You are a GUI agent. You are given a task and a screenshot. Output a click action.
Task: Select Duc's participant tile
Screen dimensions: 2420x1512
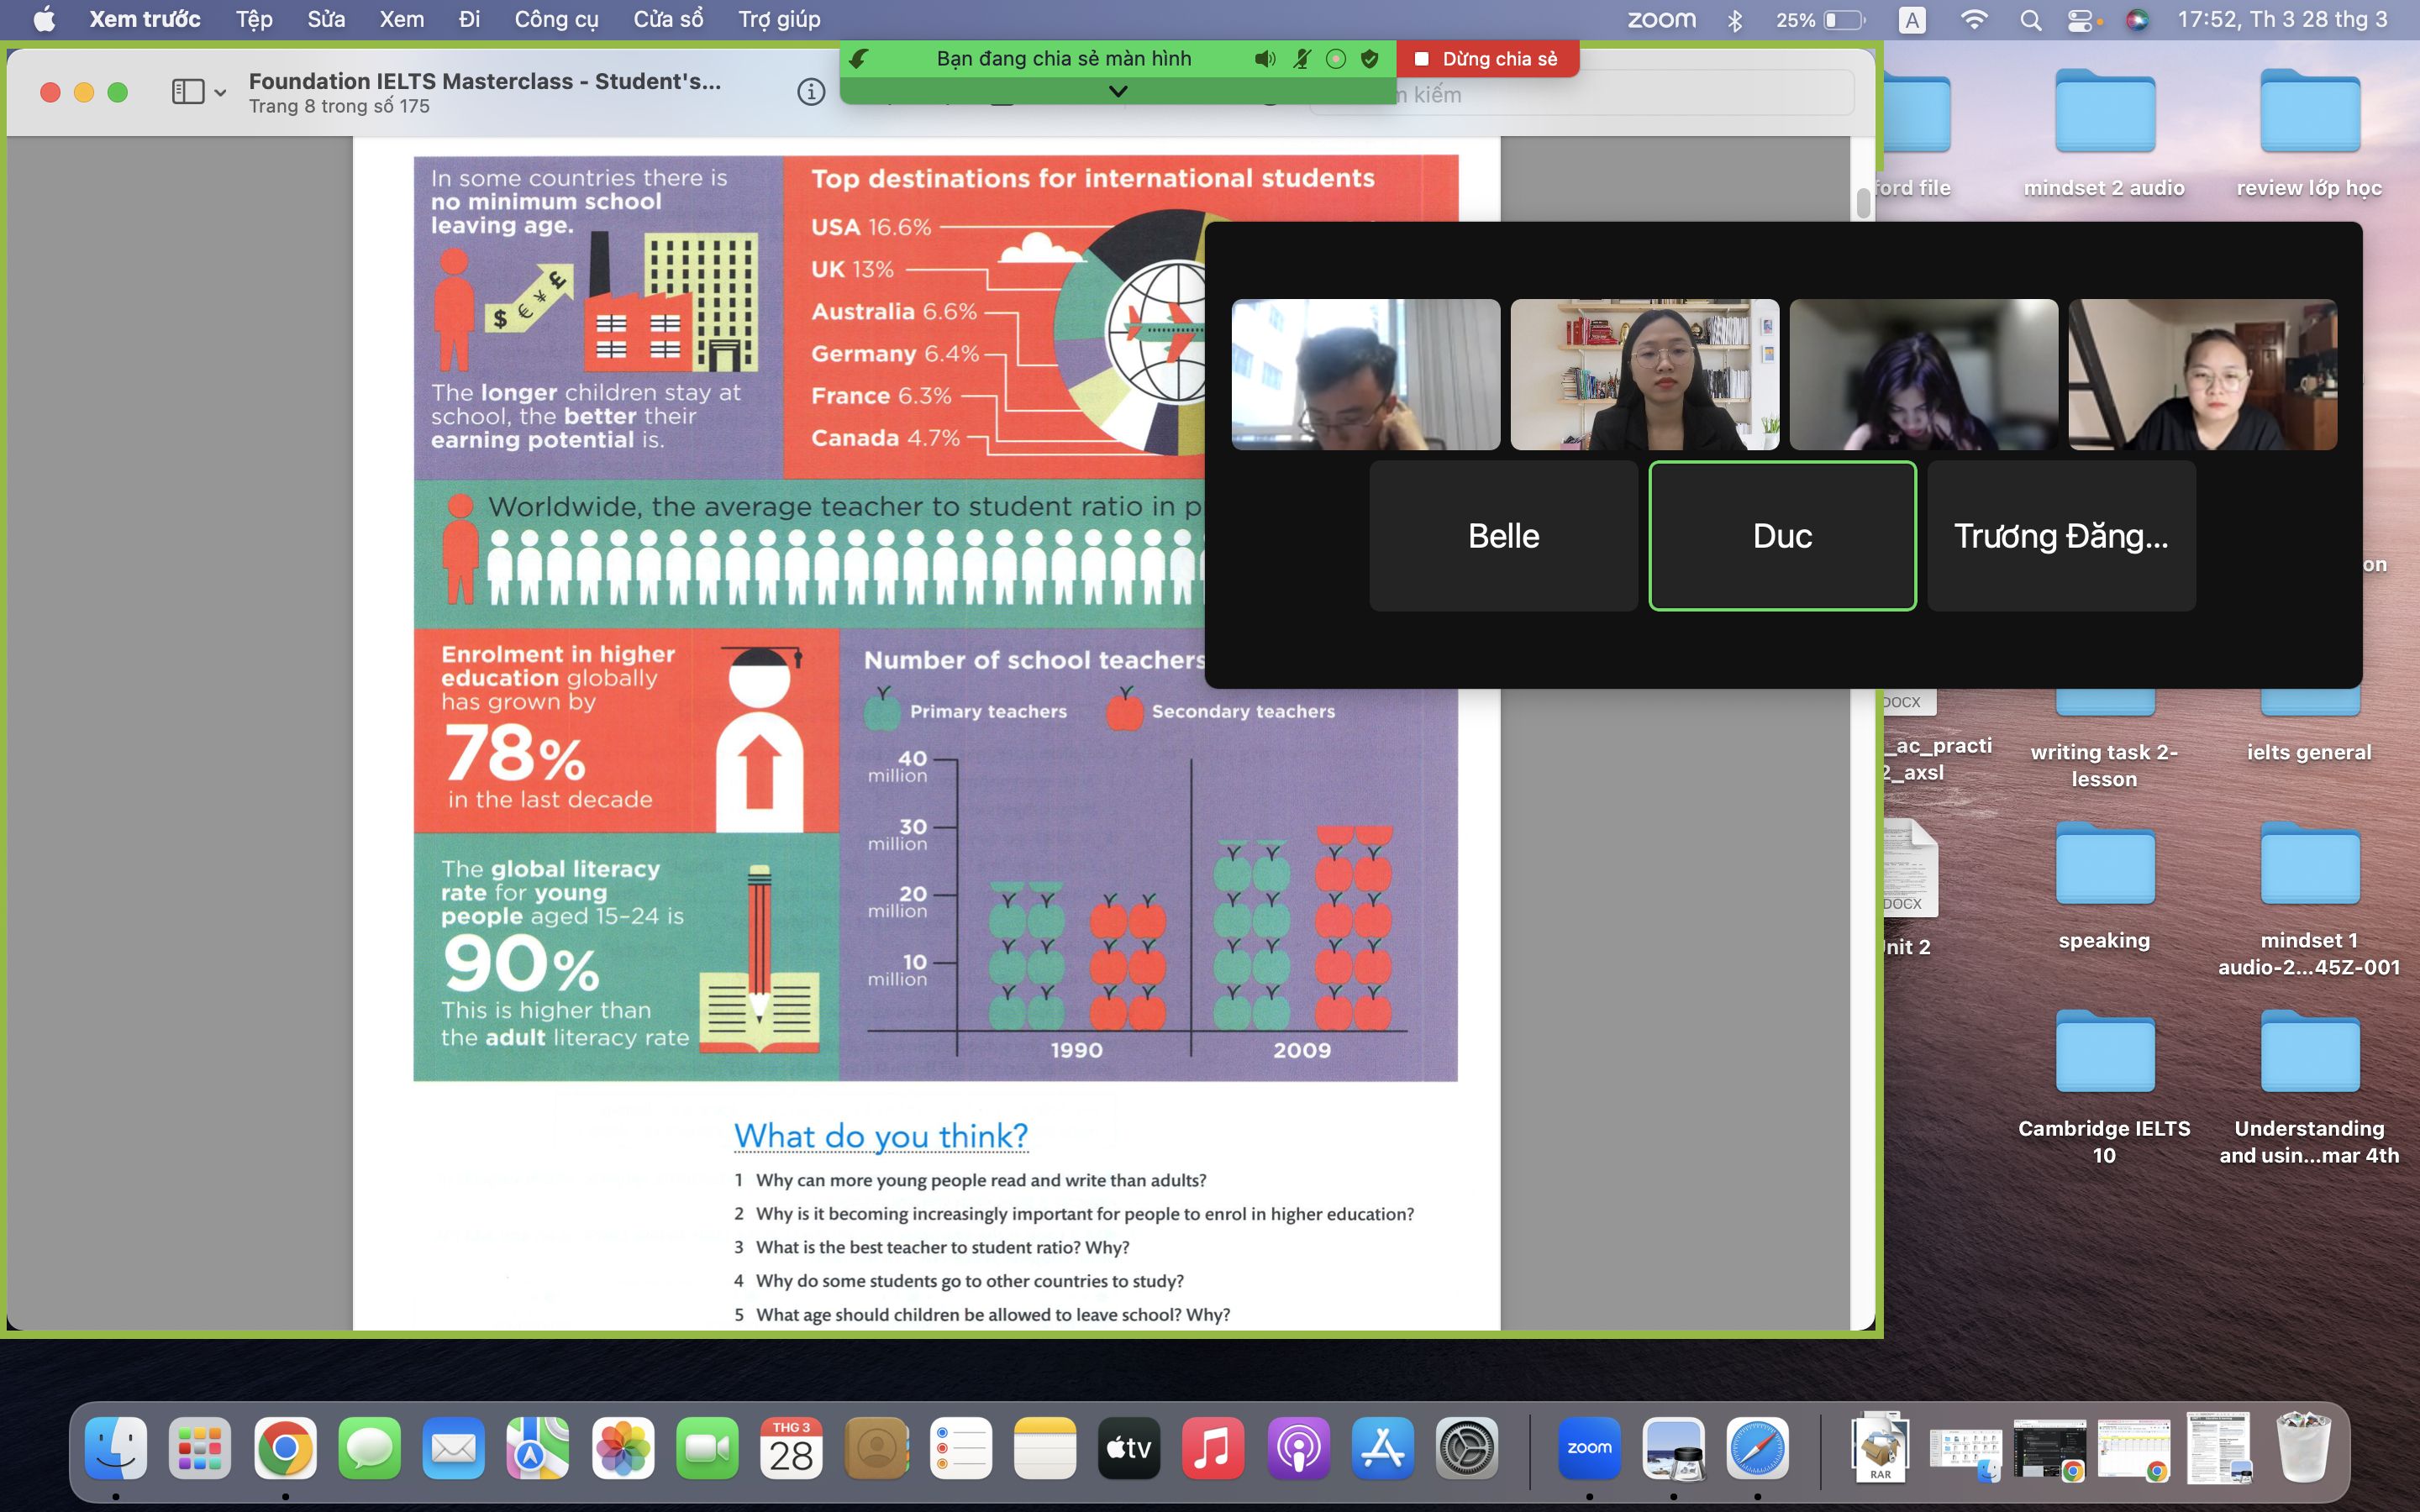point(1782,536)
